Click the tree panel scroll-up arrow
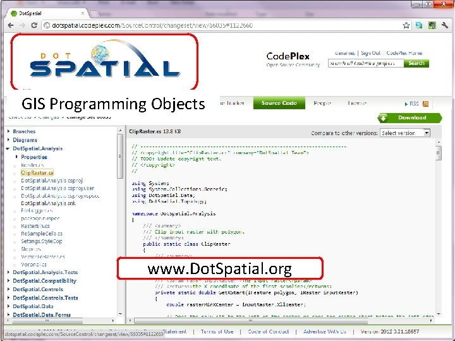The width and height of the screenshot is (455, 341). (x=120, y=131)
